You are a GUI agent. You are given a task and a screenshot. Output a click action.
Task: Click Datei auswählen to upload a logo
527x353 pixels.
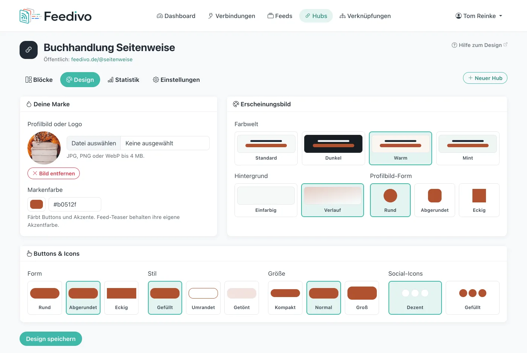(x=94, y=143)
